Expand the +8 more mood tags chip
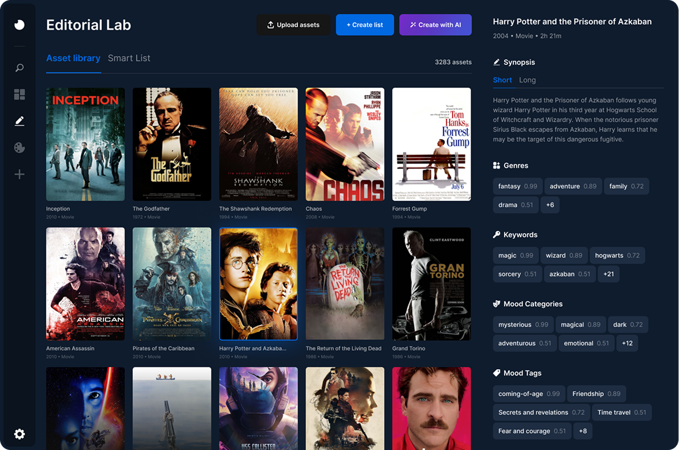This screenshot has width=679, height=450. (583, 431)
